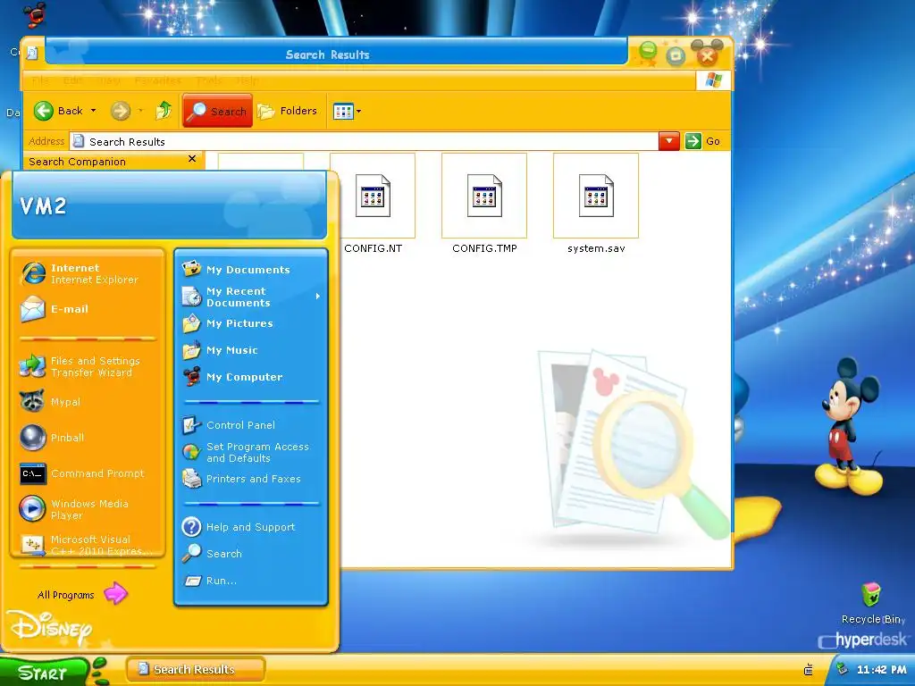The height and width of the screenshot is (686, 915).
Task: Open Recycle Bin on the desktop
Action: coord(871,603)
